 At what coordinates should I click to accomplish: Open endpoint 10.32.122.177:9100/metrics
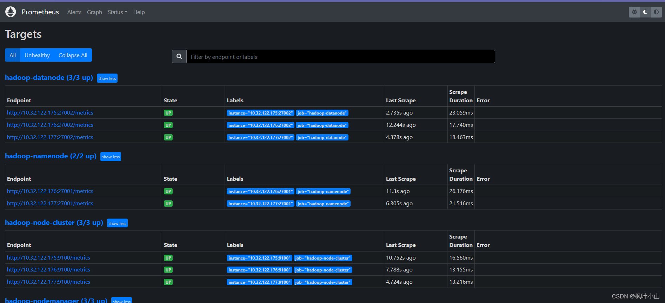pos(48,282)
